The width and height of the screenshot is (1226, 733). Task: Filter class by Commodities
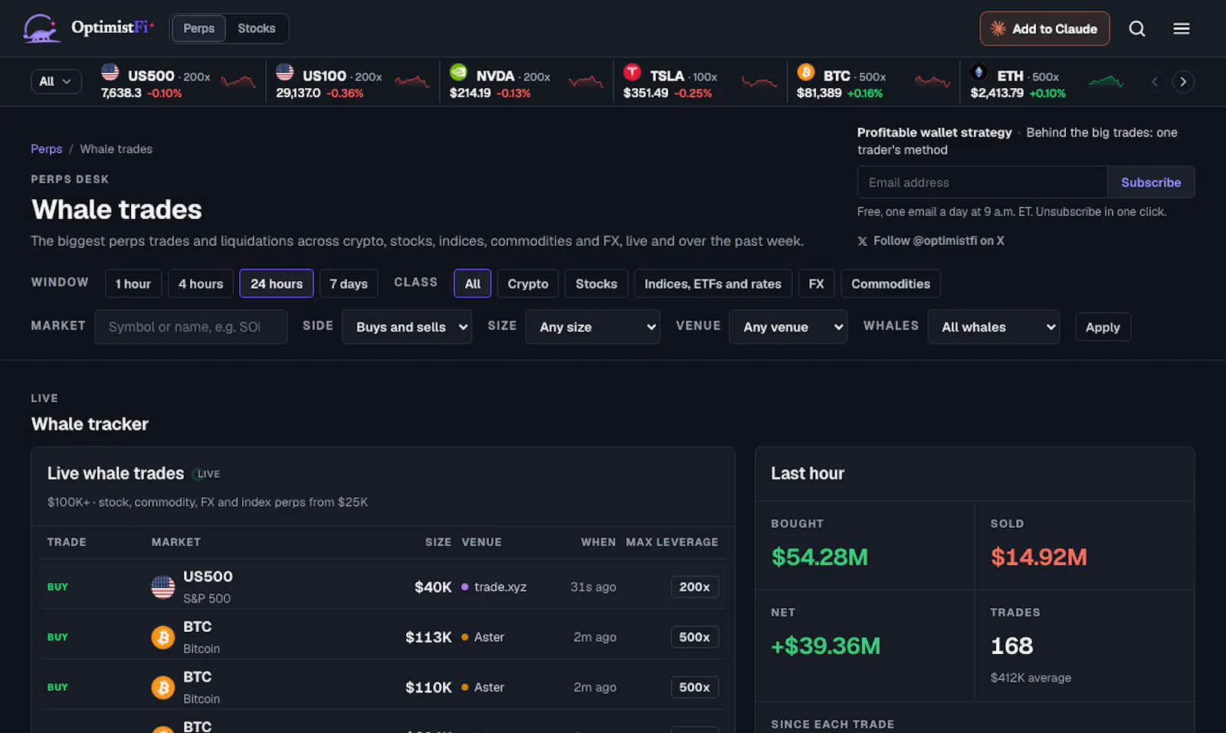(x=890, y=283)
